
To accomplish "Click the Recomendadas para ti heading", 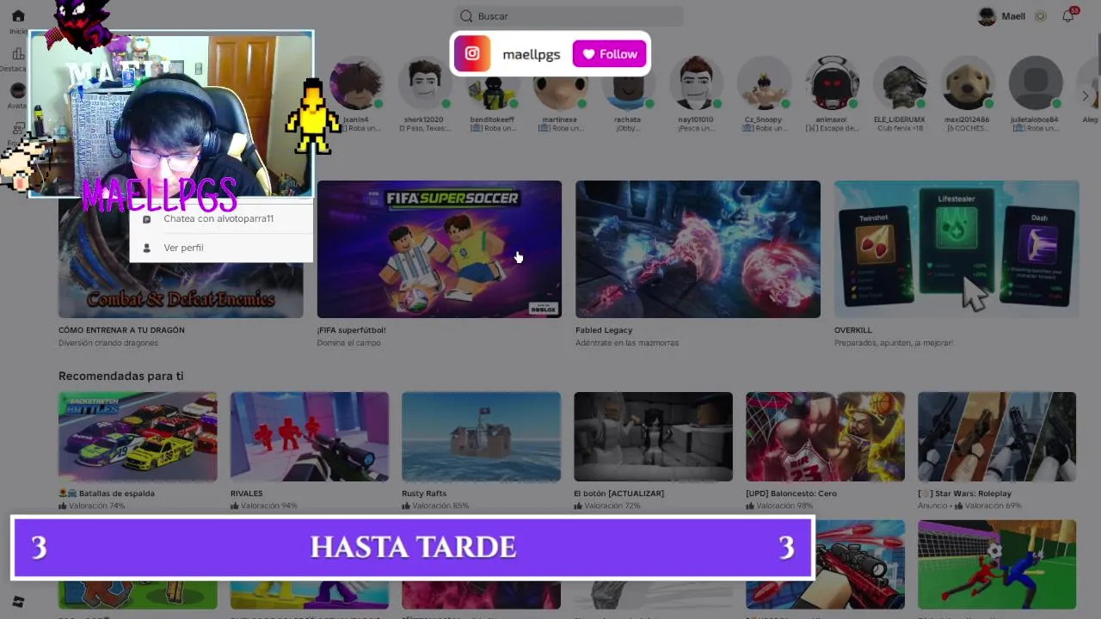I will [x=120, y=376].
